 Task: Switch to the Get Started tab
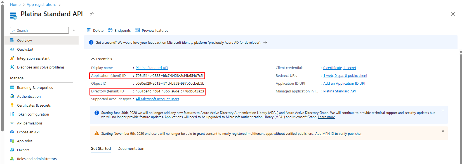coord(101,148)
